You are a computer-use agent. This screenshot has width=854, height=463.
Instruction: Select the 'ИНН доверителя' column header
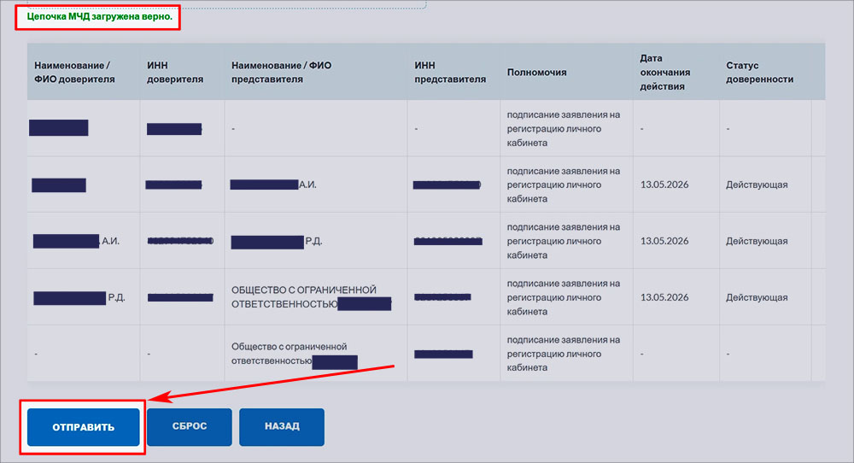175,72
